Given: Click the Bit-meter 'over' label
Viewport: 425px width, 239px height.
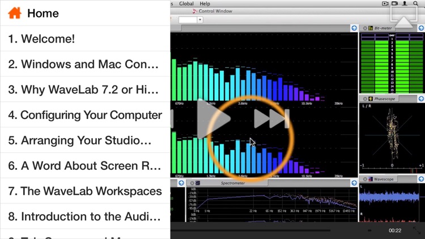Looking at the screenshot, I should pyautogui.click(x=392, y=35).
